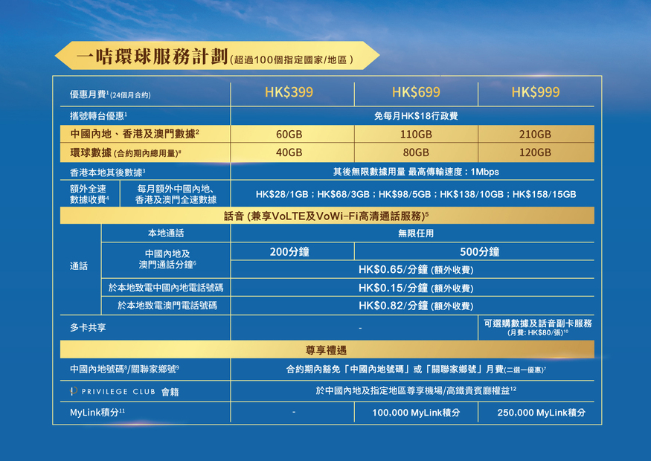Click the 40GB global data cell

(x=289, y=152)
